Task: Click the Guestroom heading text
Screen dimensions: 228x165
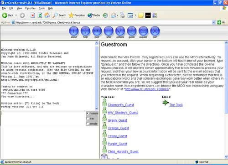Action: 114,44
